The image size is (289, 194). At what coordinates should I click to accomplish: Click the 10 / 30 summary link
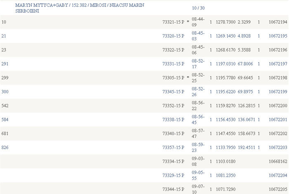tap(198, 8)
